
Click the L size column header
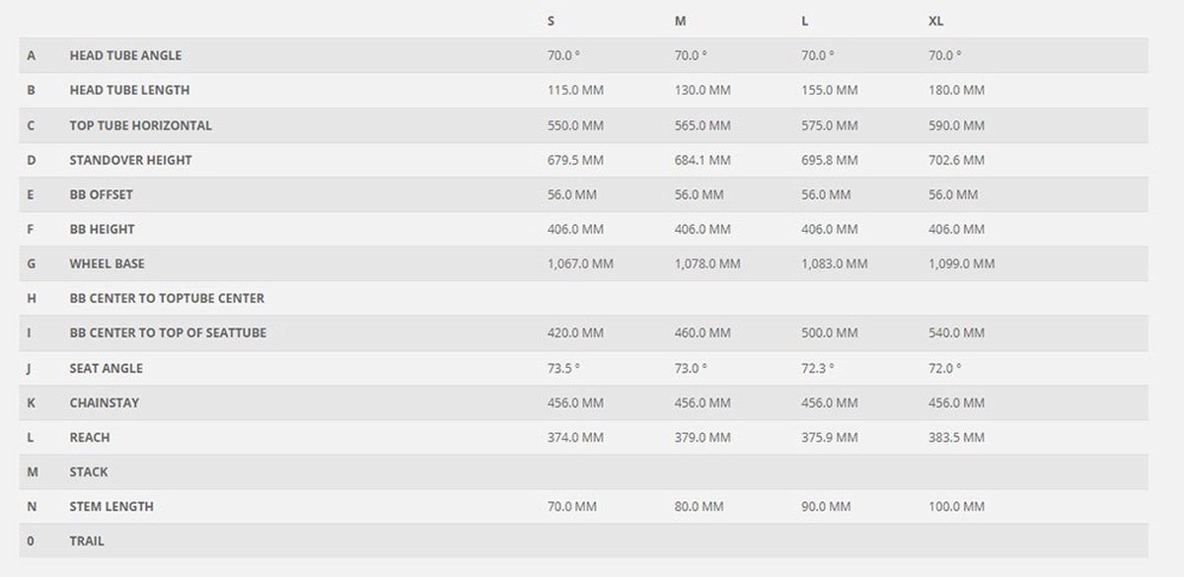(805, 21)
